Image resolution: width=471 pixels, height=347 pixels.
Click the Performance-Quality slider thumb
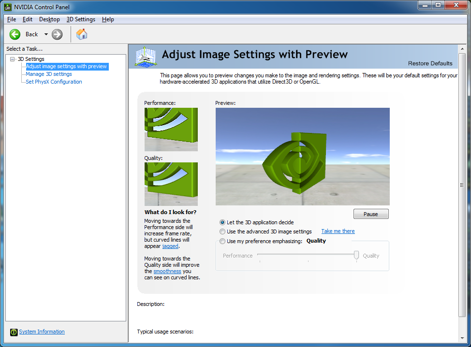[x=356, y=255]
